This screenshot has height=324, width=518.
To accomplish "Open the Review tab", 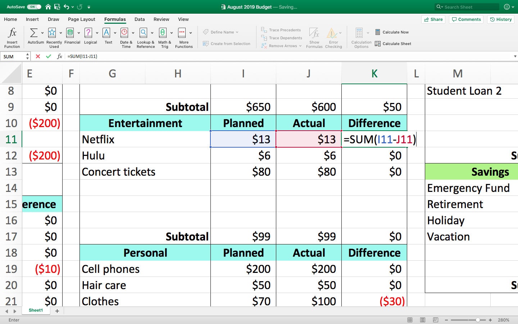I will [162, 19].
